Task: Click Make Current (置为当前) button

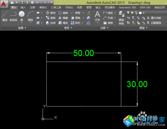Action: click(x=154, y=18)
